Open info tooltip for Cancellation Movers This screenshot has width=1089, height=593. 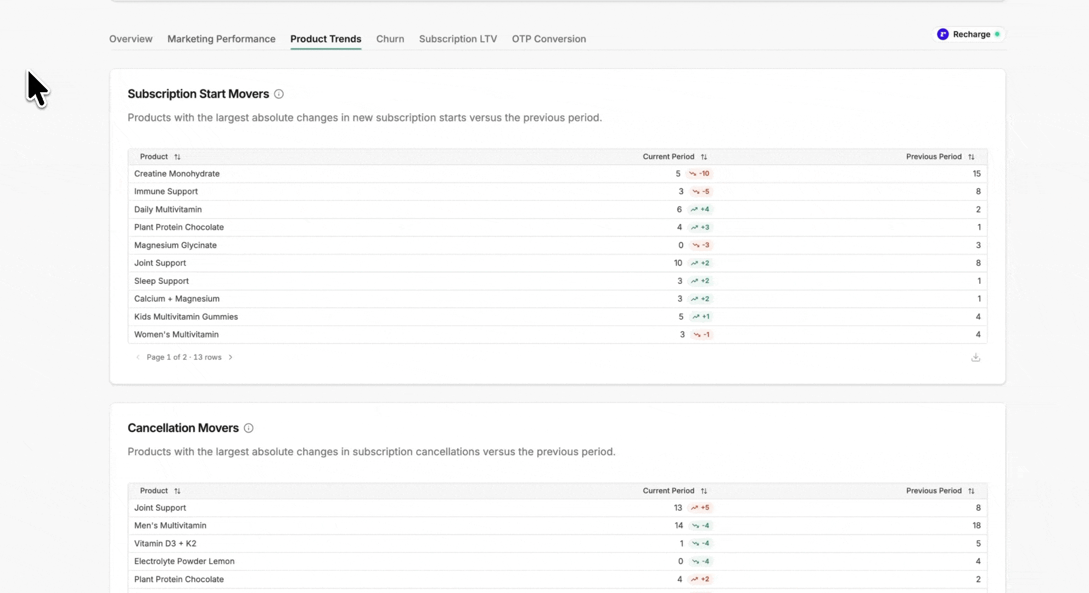coord(249,428)
